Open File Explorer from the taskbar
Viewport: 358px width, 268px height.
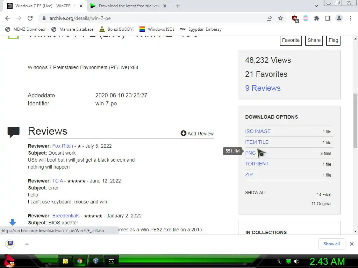(x=65, y=261)
